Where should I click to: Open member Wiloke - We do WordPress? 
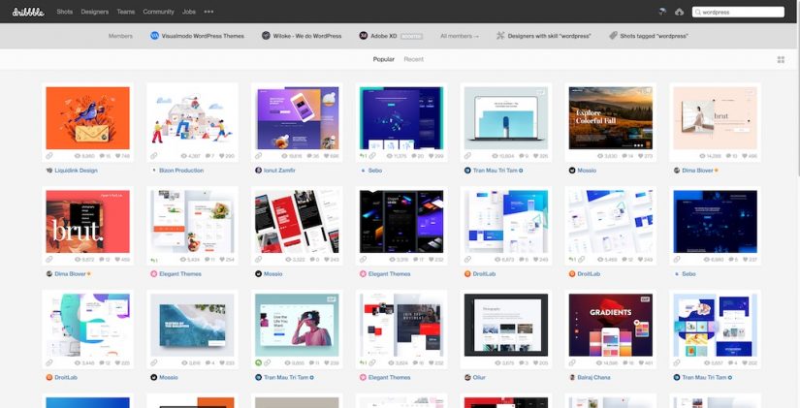click(x=307, y=36)
